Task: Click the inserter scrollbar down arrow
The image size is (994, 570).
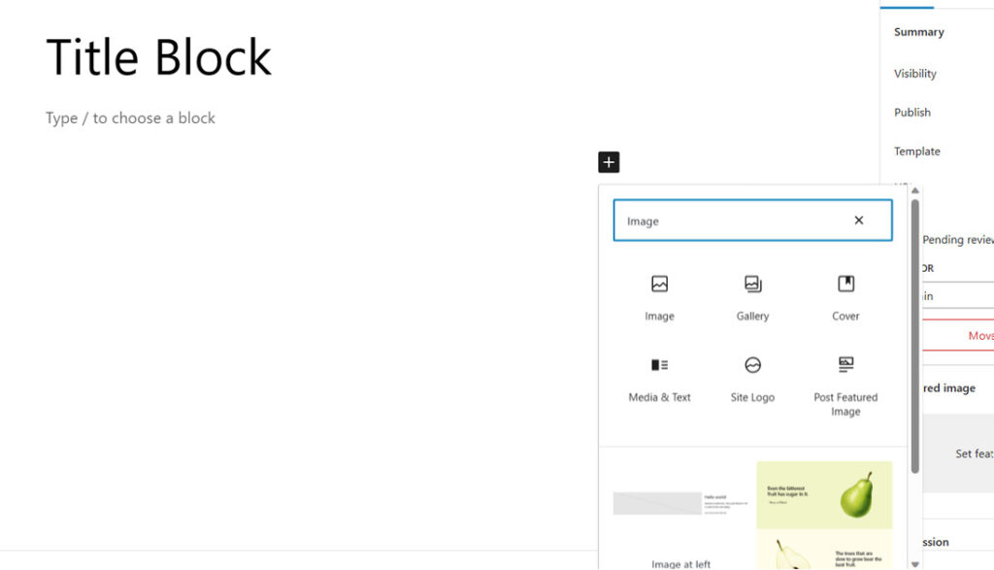Action: point(914,563)
